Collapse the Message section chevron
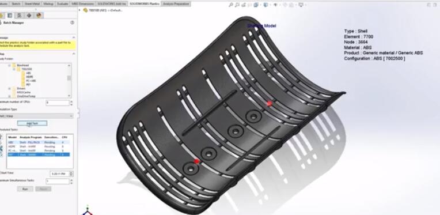Image resolution: width=440 pixels, height=215 pixels. pos(74,37)
